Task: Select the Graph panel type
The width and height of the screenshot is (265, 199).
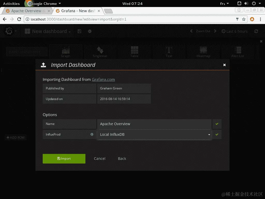Action: 65,52
